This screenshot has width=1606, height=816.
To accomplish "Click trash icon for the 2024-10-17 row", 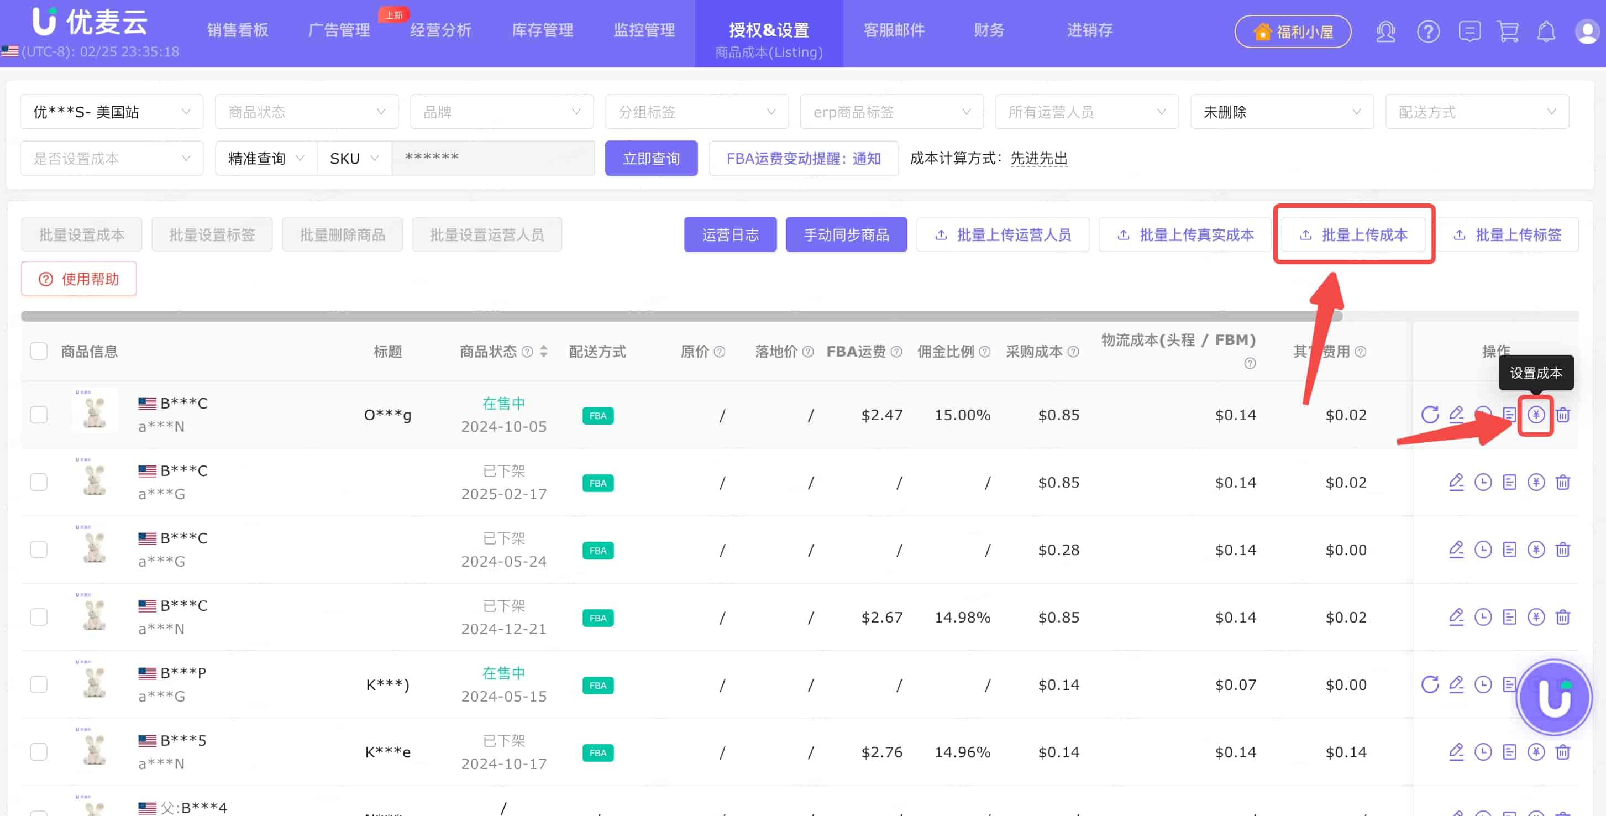I will point(1562,751).
